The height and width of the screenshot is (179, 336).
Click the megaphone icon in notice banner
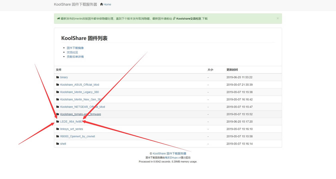coord(58,18)
